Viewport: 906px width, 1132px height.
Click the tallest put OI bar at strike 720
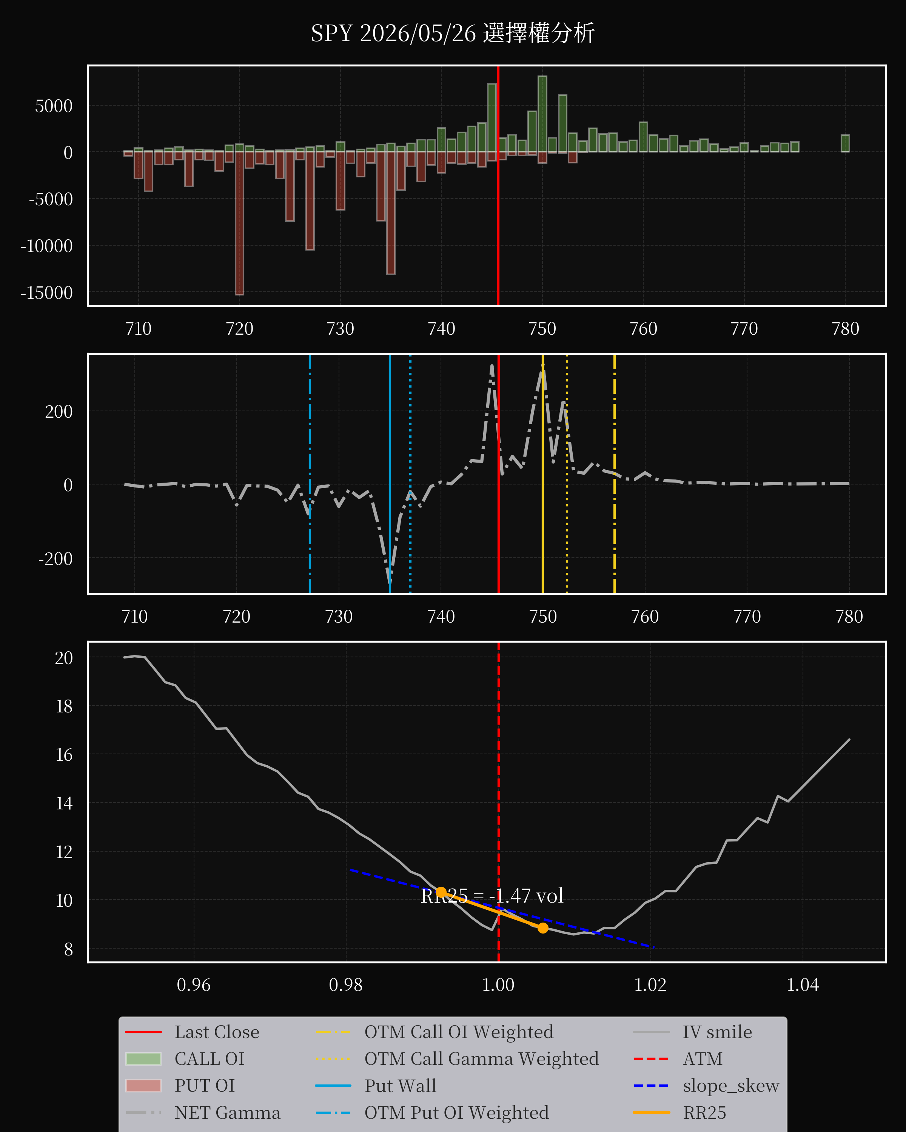pos(239,223)
